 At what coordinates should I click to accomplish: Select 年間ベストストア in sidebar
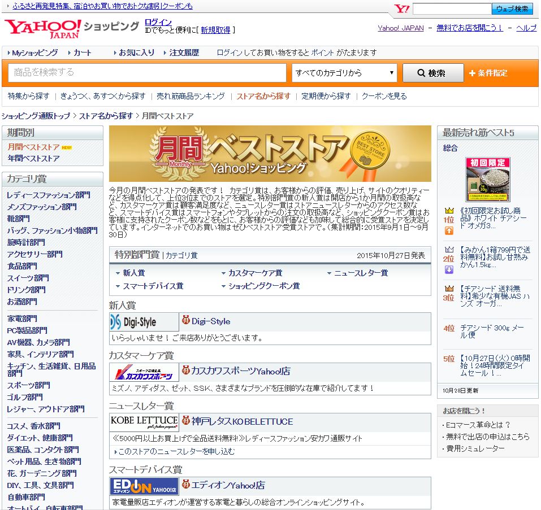coord(33,159)
